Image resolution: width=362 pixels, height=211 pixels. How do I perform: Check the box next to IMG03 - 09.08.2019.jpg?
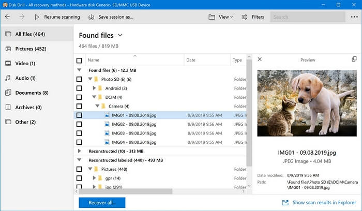pyautogui.click(x=79, y=133)
